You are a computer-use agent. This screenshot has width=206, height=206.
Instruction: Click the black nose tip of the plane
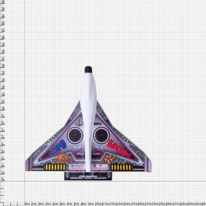88,69
